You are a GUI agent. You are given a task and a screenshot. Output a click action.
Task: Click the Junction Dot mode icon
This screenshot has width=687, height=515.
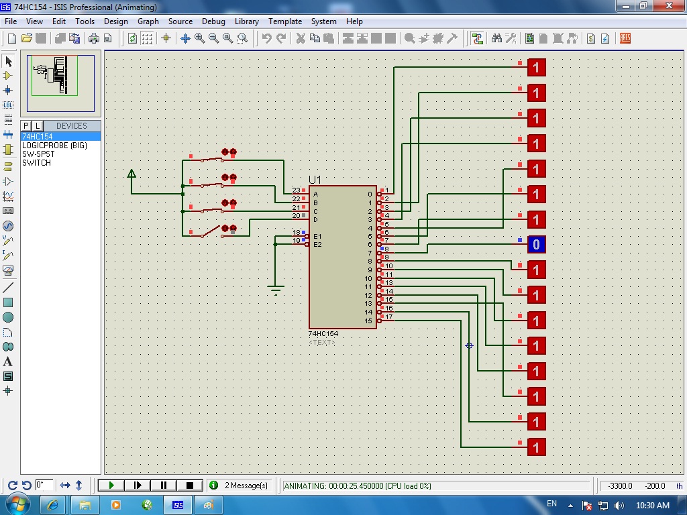[8, 90]
